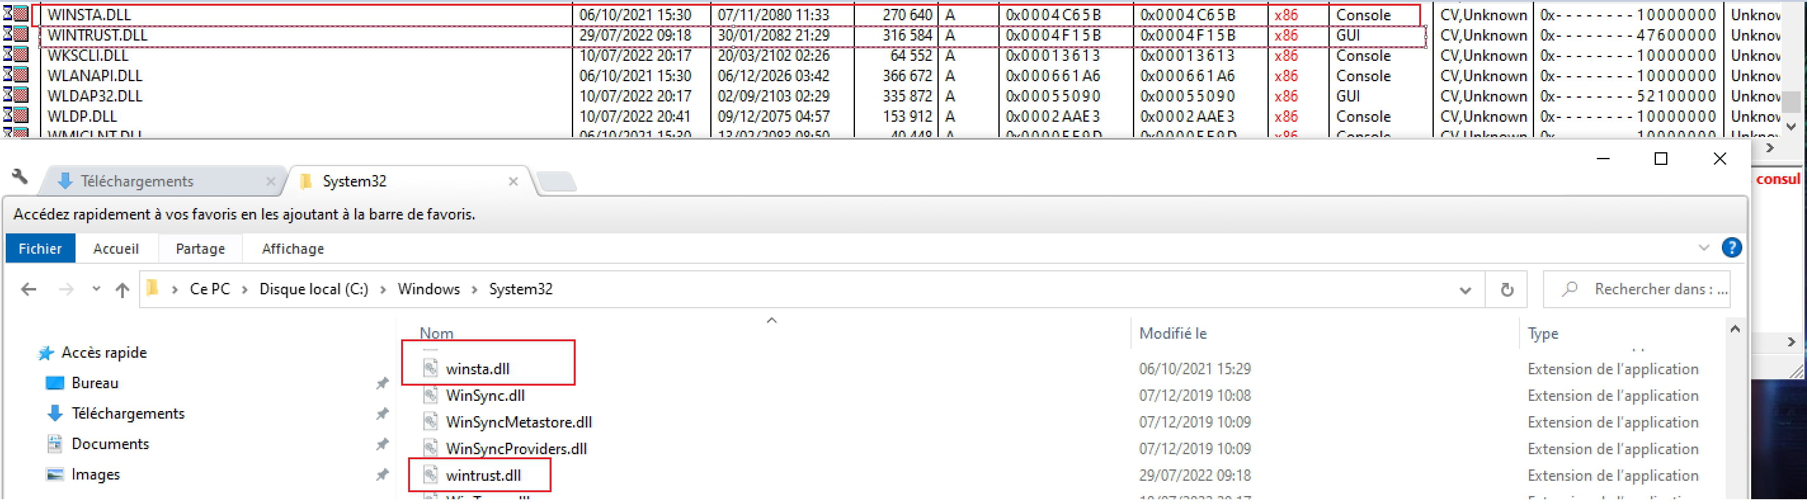The image size is (1807, 503).
Task: Select the wintrust.dll file
Action: click(x=483, y=475)
